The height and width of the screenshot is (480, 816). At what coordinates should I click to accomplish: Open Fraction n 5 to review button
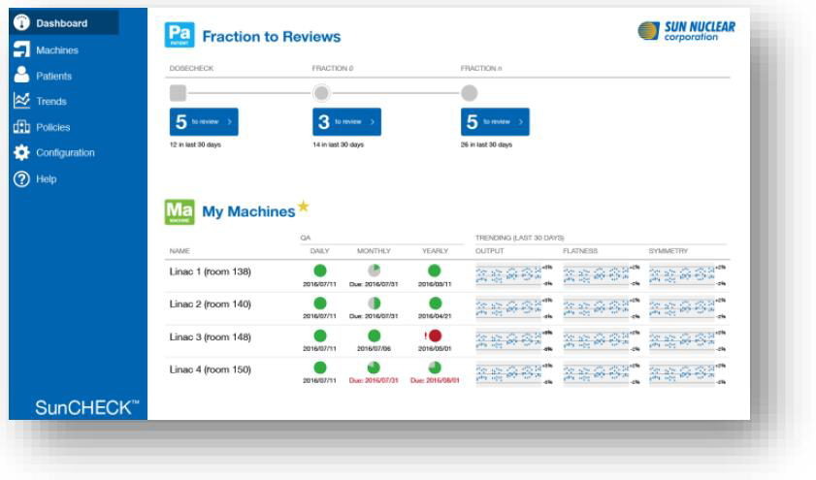[495, 124]
